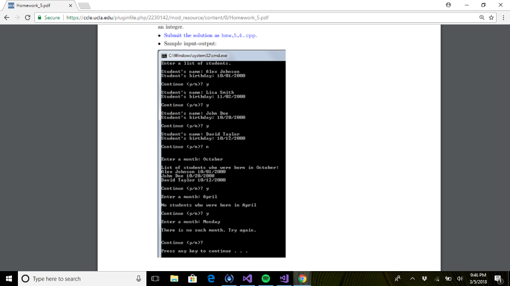The height and width of the screenshot is (286, 510).
Task: Open File Explorer from the taskbar
Action: [174, 279]
